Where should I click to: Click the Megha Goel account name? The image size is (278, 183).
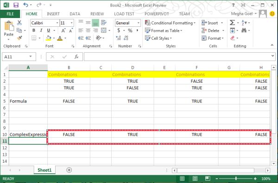tap(242, 14)
